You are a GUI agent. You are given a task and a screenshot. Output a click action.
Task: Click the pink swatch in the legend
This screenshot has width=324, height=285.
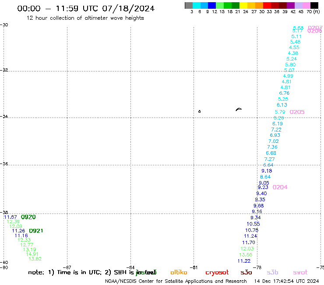(306, 5)
